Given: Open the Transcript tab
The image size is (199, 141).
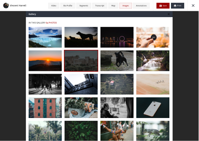Looking at the screenshot, I should point(100,5).
